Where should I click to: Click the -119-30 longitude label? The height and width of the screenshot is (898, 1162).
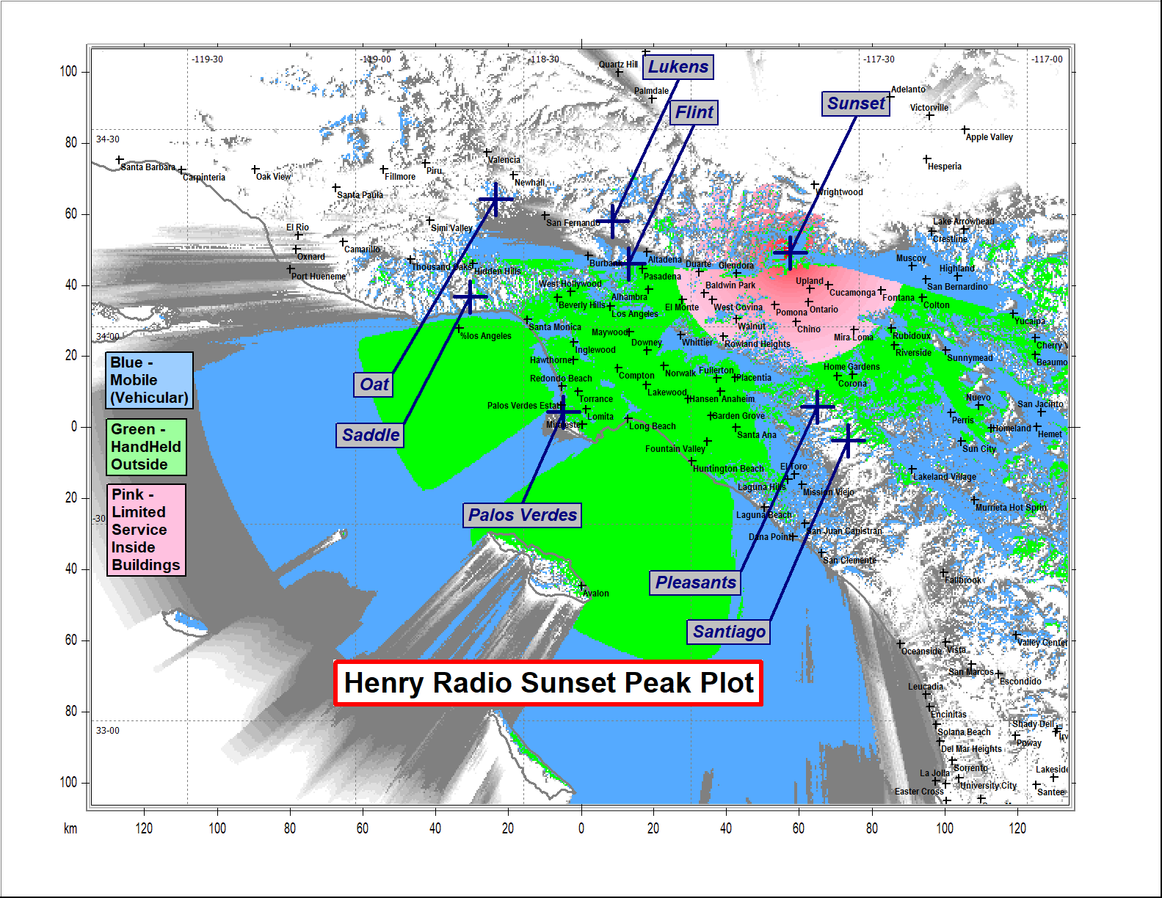[207, 59]
